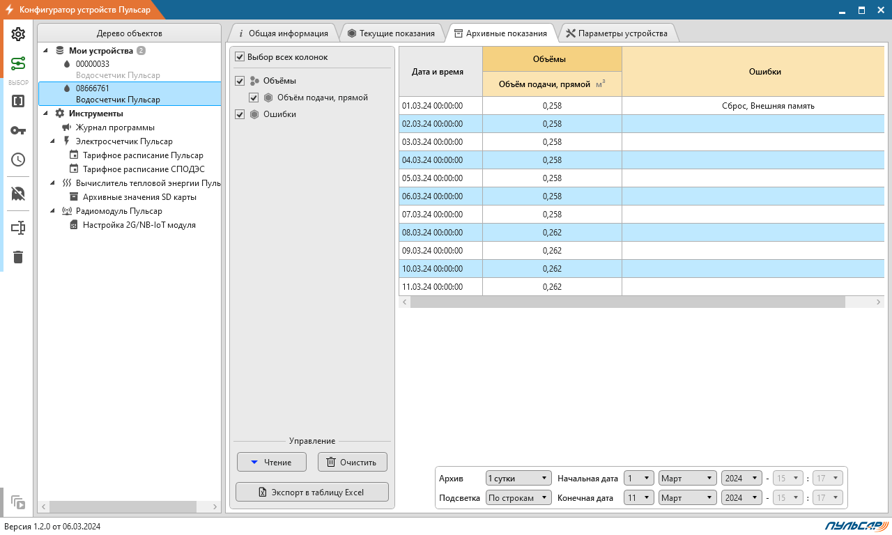Click the database icon beside Мои устройства
Viewport: 892px width, 535px height.
pos(60,51)
